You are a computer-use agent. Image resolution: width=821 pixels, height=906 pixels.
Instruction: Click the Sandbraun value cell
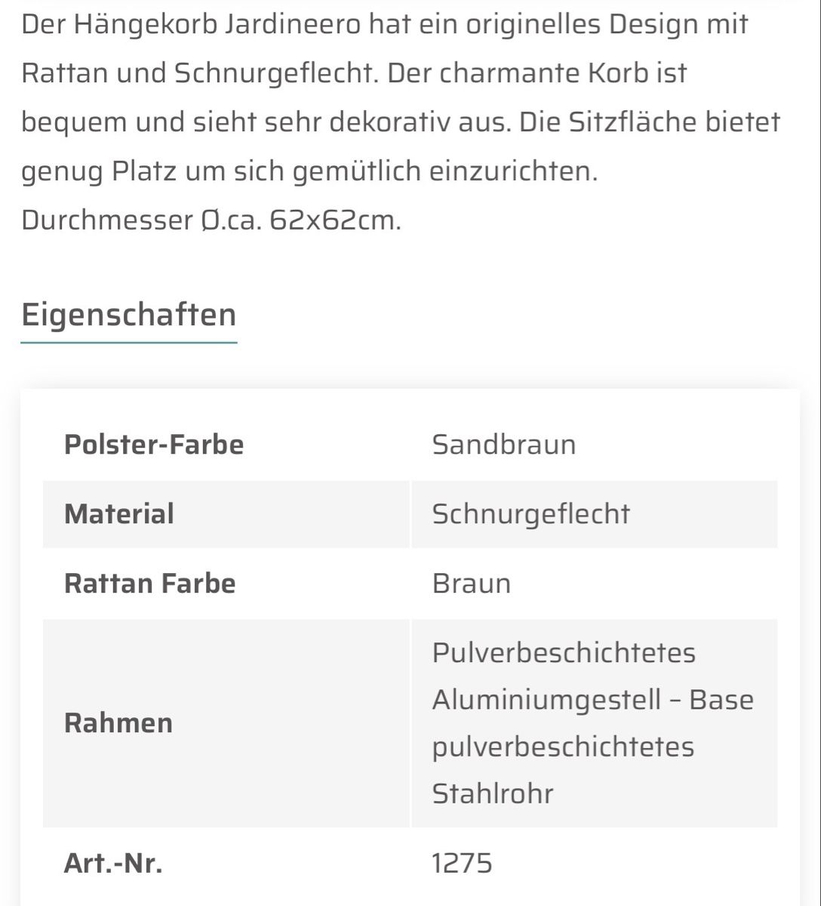504,444
